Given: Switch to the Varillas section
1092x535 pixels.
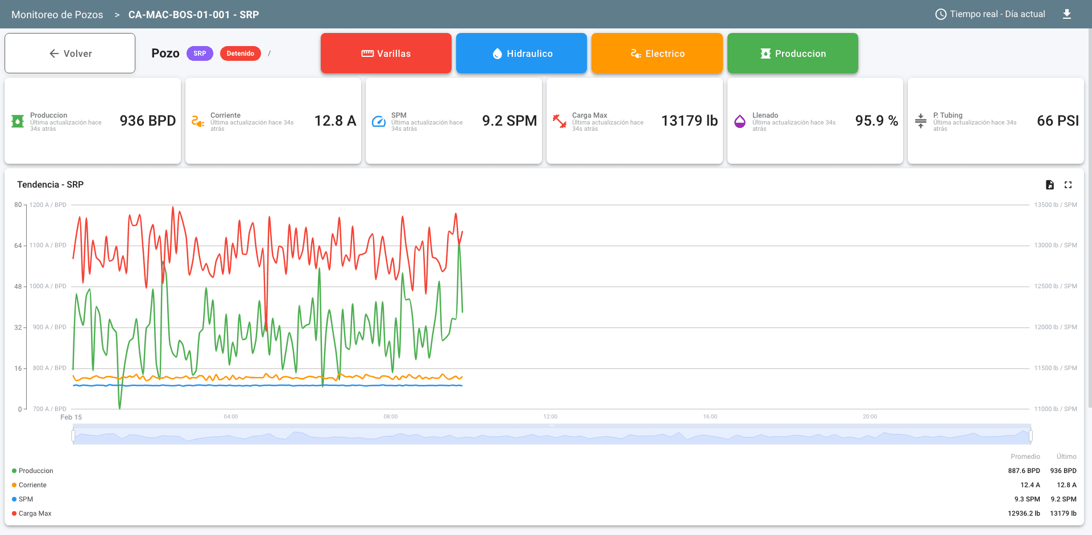Looking at the screenshot, I should point(386,53).
